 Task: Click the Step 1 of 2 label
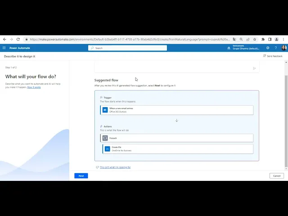click(11, 67)
